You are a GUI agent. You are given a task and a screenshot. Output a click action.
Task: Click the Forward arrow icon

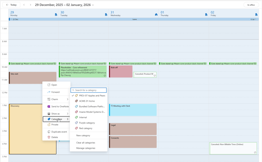(49, 92)
